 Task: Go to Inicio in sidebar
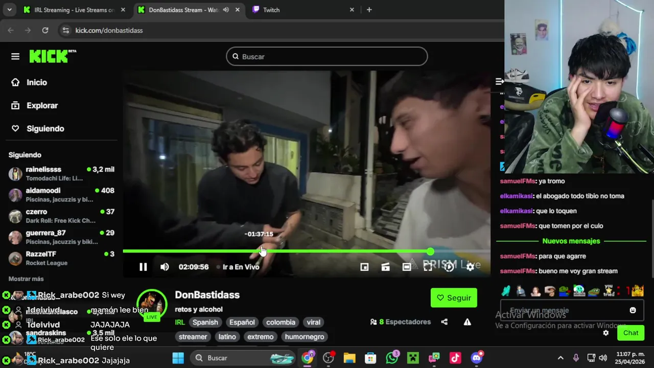30,82
